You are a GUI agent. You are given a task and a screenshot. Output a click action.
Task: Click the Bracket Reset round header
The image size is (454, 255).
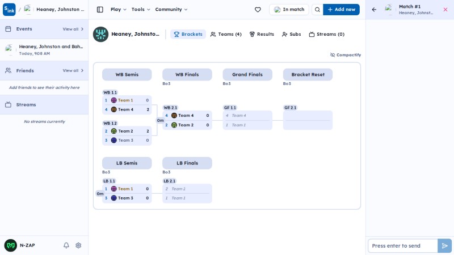pyautogui.click(x=308, y=75)
